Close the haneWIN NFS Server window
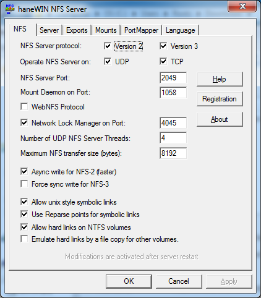The height and width of the screenshot is (298, 261). [x=242, y=6]
